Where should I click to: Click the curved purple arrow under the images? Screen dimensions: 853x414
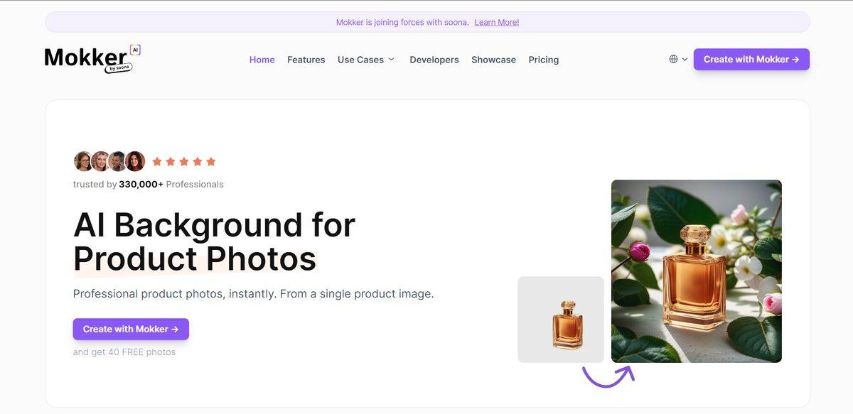click(x=608, y=376)
